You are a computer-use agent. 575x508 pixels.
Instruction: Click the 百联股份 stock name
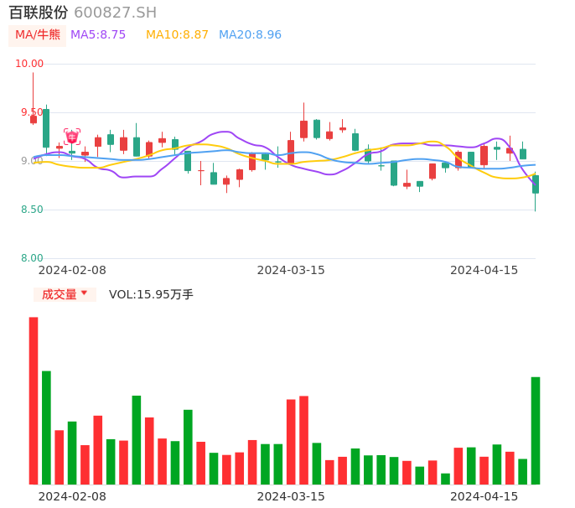(39, 13)
